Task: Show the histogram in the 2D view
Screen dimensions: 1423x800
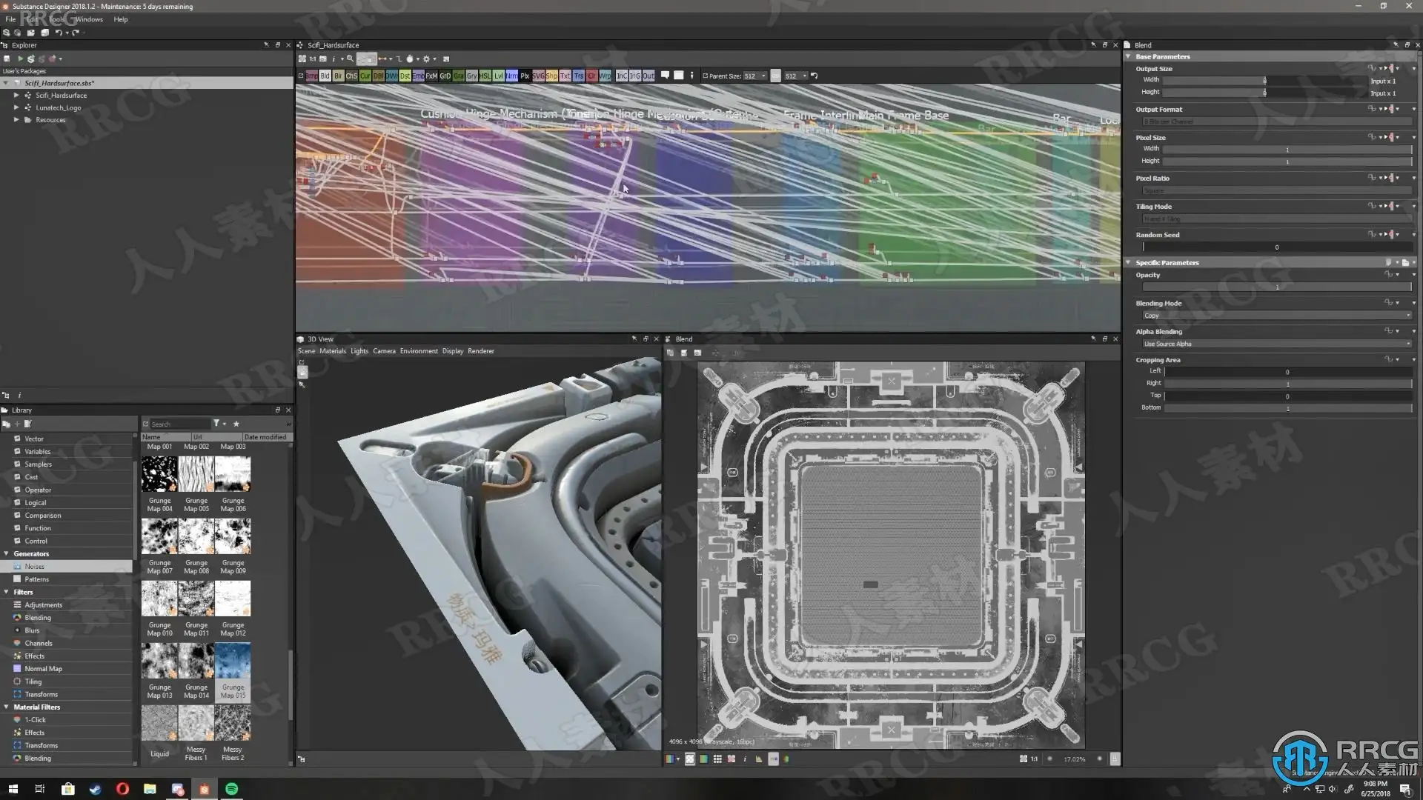Action: pos(758,759)
